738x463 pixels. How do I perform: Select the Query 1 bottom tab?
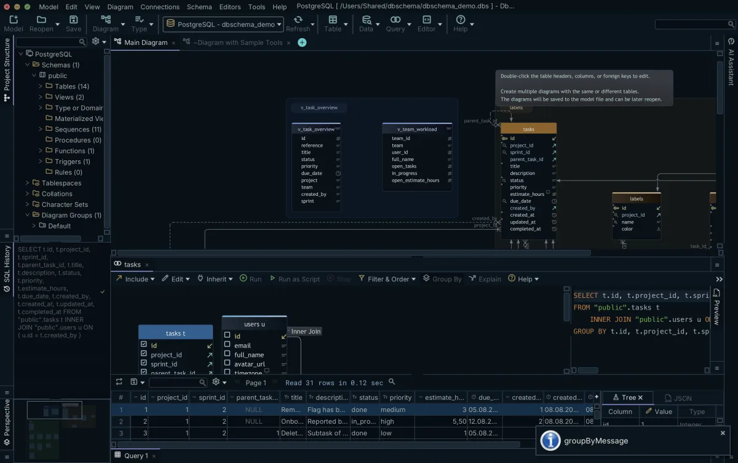[x=136, y=456]
